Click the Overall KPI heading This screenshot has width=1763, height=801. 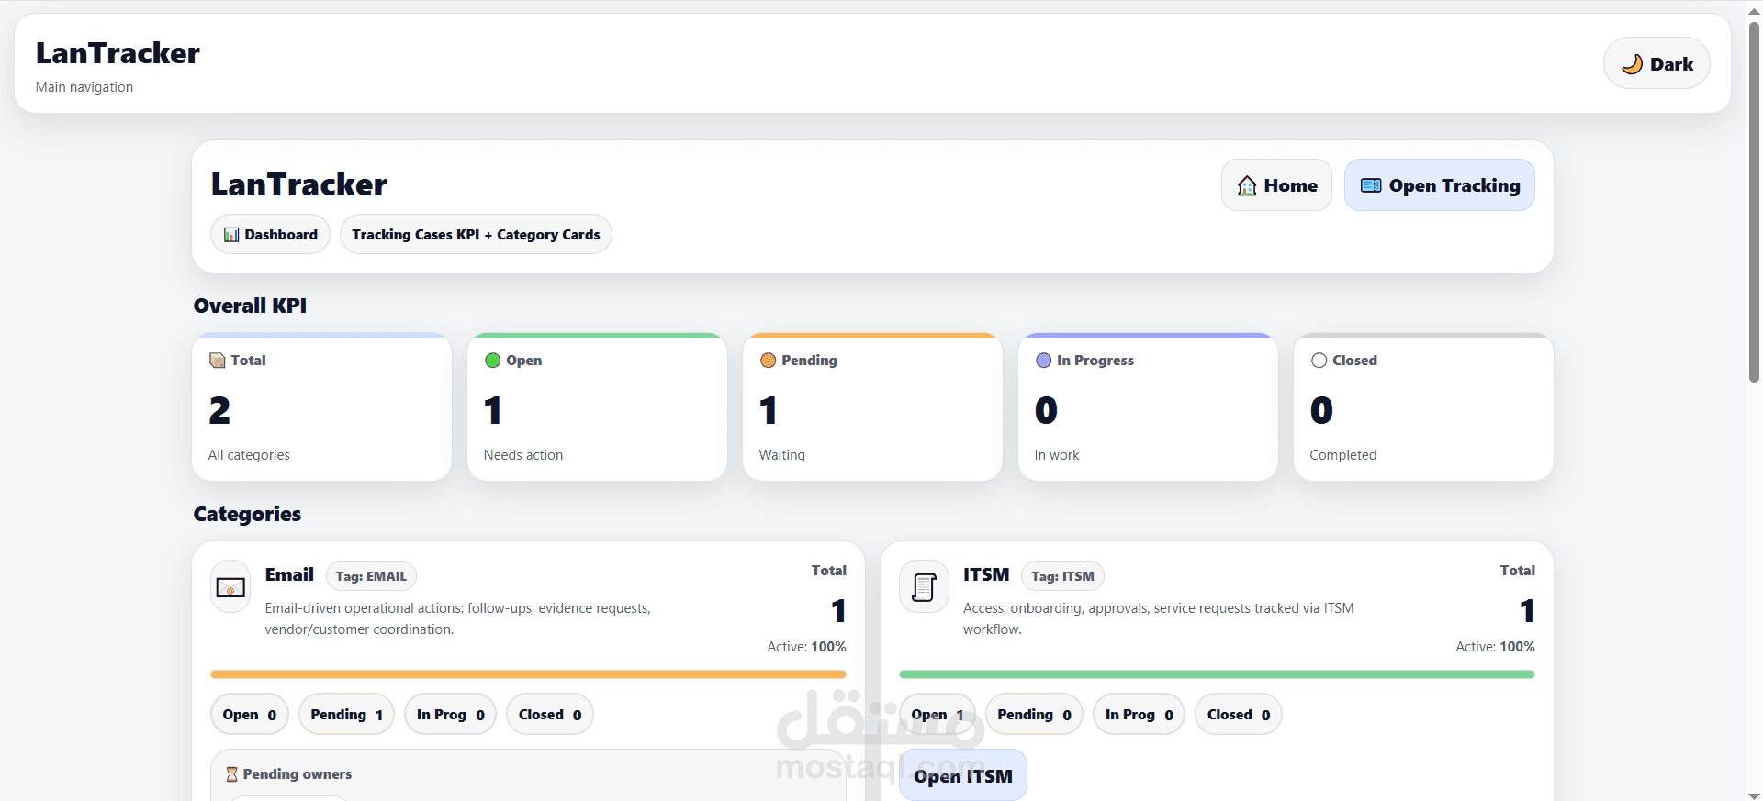pos(250,306)
